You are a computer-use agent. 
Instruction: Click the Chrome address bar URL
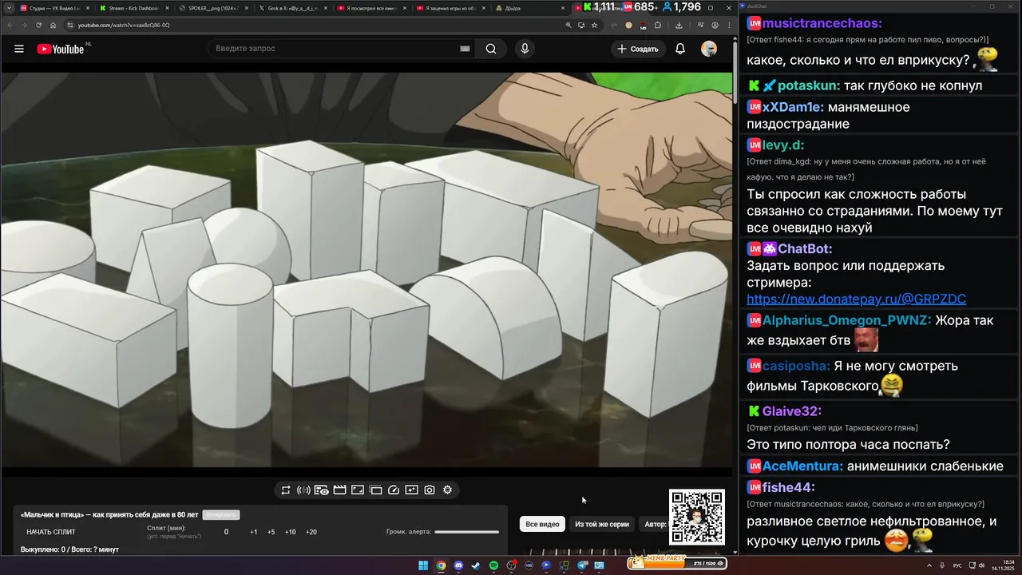124,25
